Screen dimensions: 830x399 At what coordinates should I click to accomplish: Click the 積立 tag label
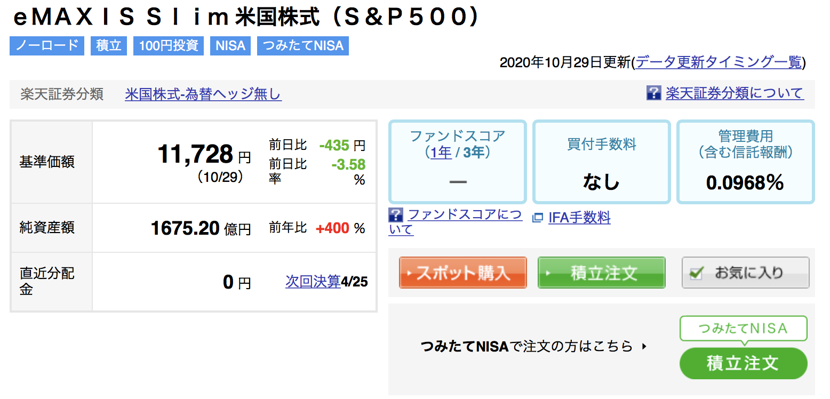tap(109, 45)
